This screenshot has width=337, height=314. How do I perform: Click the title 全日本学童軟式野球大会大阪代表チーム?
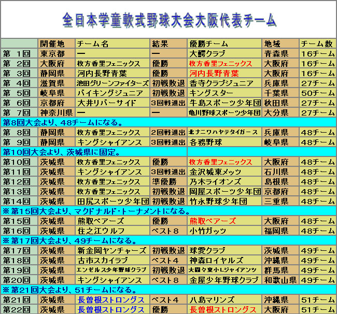tap(169, 20)
